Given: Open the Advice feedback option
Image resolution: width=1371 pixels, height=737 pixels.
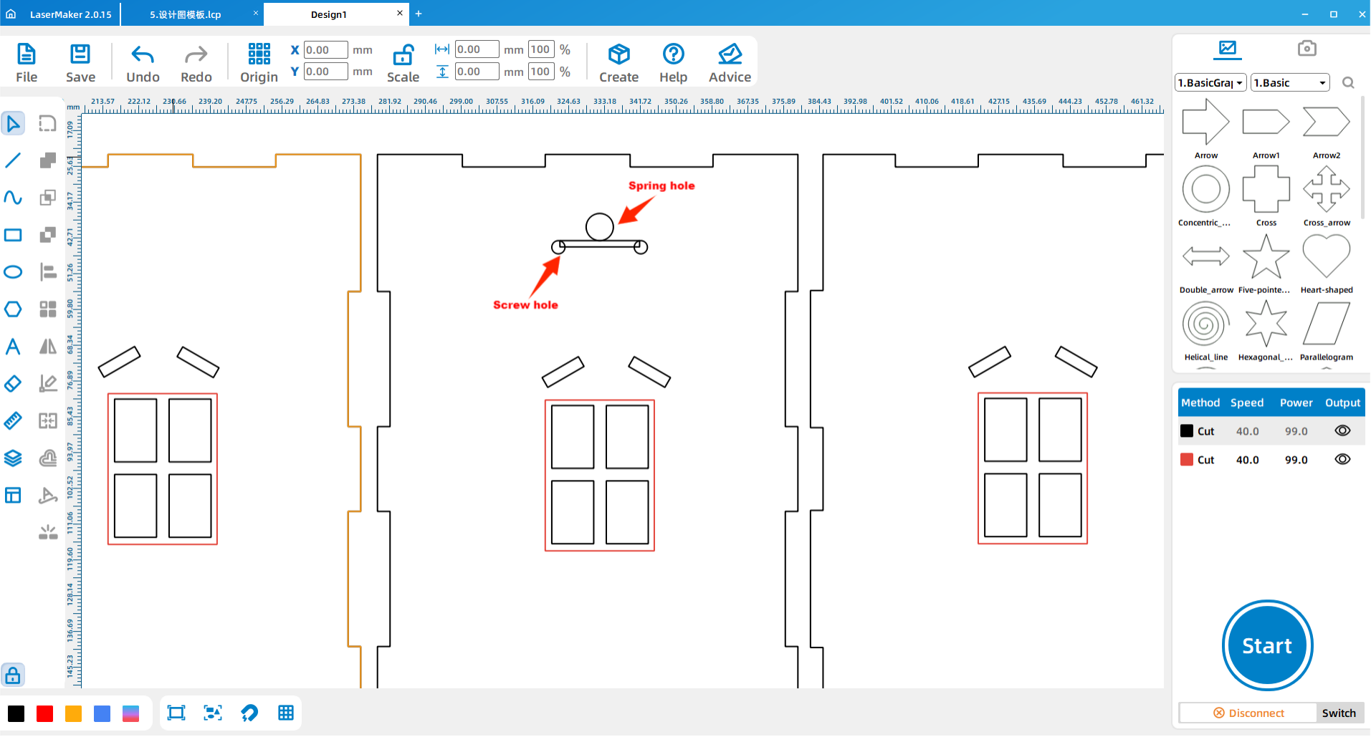Looking at the screenshot, I should pos(730,63).
